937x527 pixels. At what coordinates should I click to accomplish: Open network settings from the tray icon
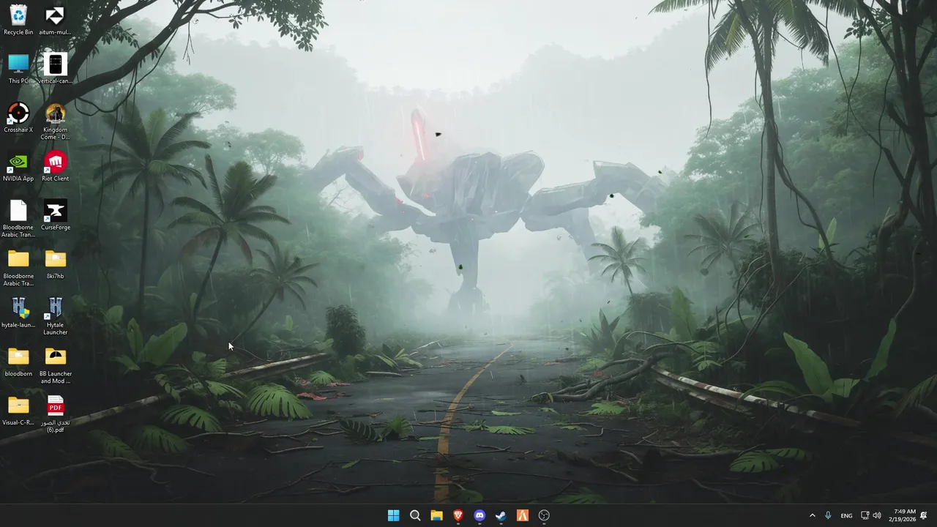point(865,515)
